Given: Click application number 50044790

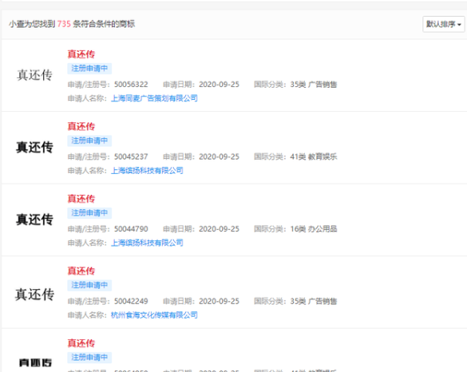Looking at the screenshot, I should click(131, 229).
